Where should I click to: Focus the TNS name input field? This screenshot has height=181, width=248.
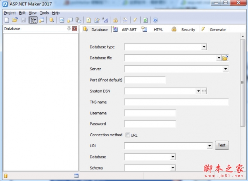[x=176, y=102]
